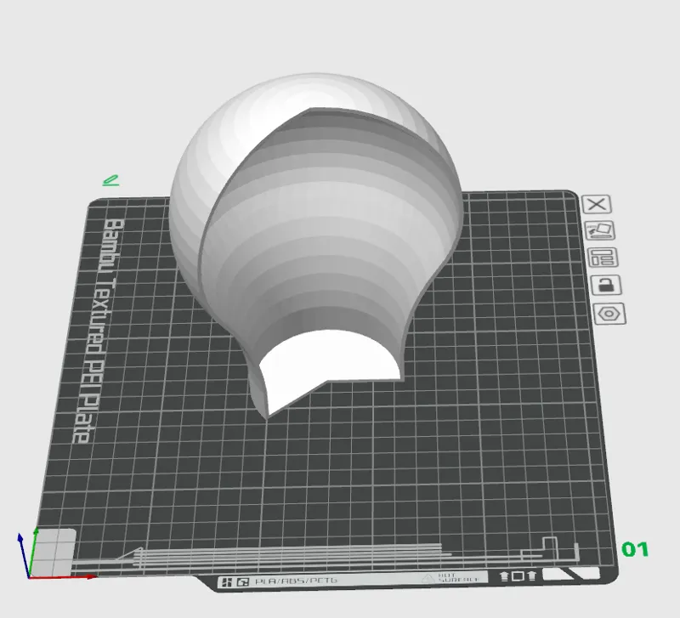Toggle the plate lock padlock icon
Screen dimensions: 680x618
[606, 285]
